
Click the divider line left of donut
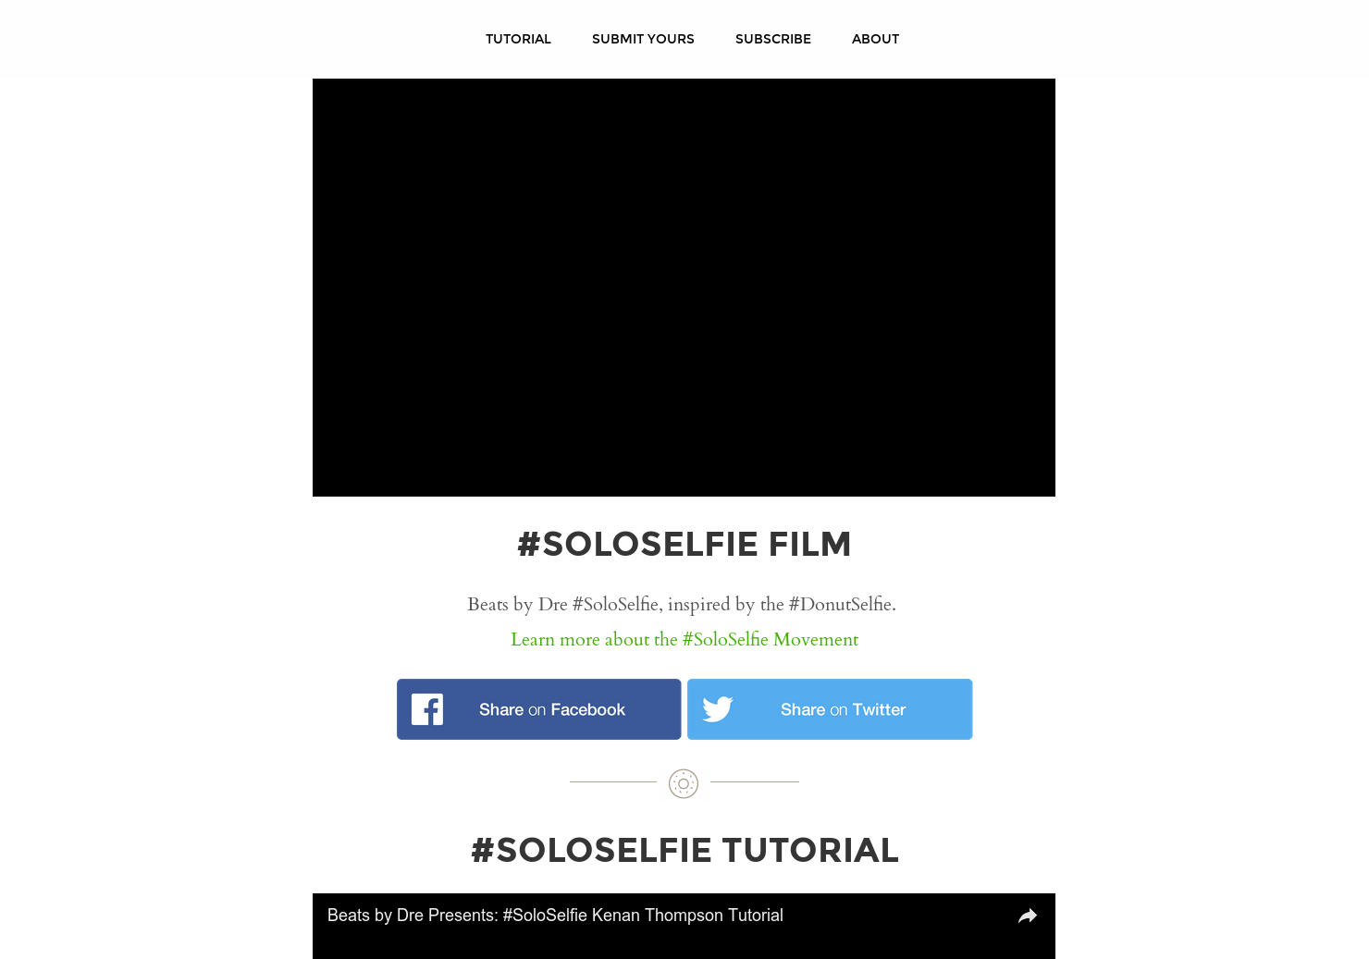pyautogui.click(x=613, y=781)
